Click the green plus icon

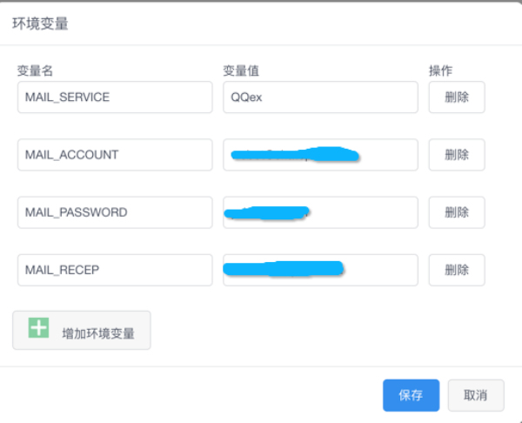[x=39, y=329]
